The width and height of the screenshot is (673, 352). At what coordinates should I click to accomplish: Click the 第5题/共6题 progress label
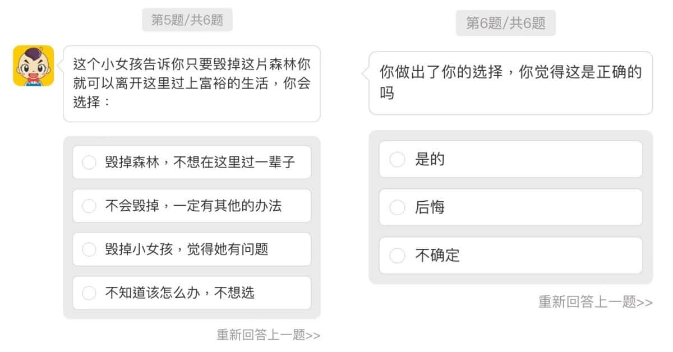pyautogui.click(x=187, y=20)
